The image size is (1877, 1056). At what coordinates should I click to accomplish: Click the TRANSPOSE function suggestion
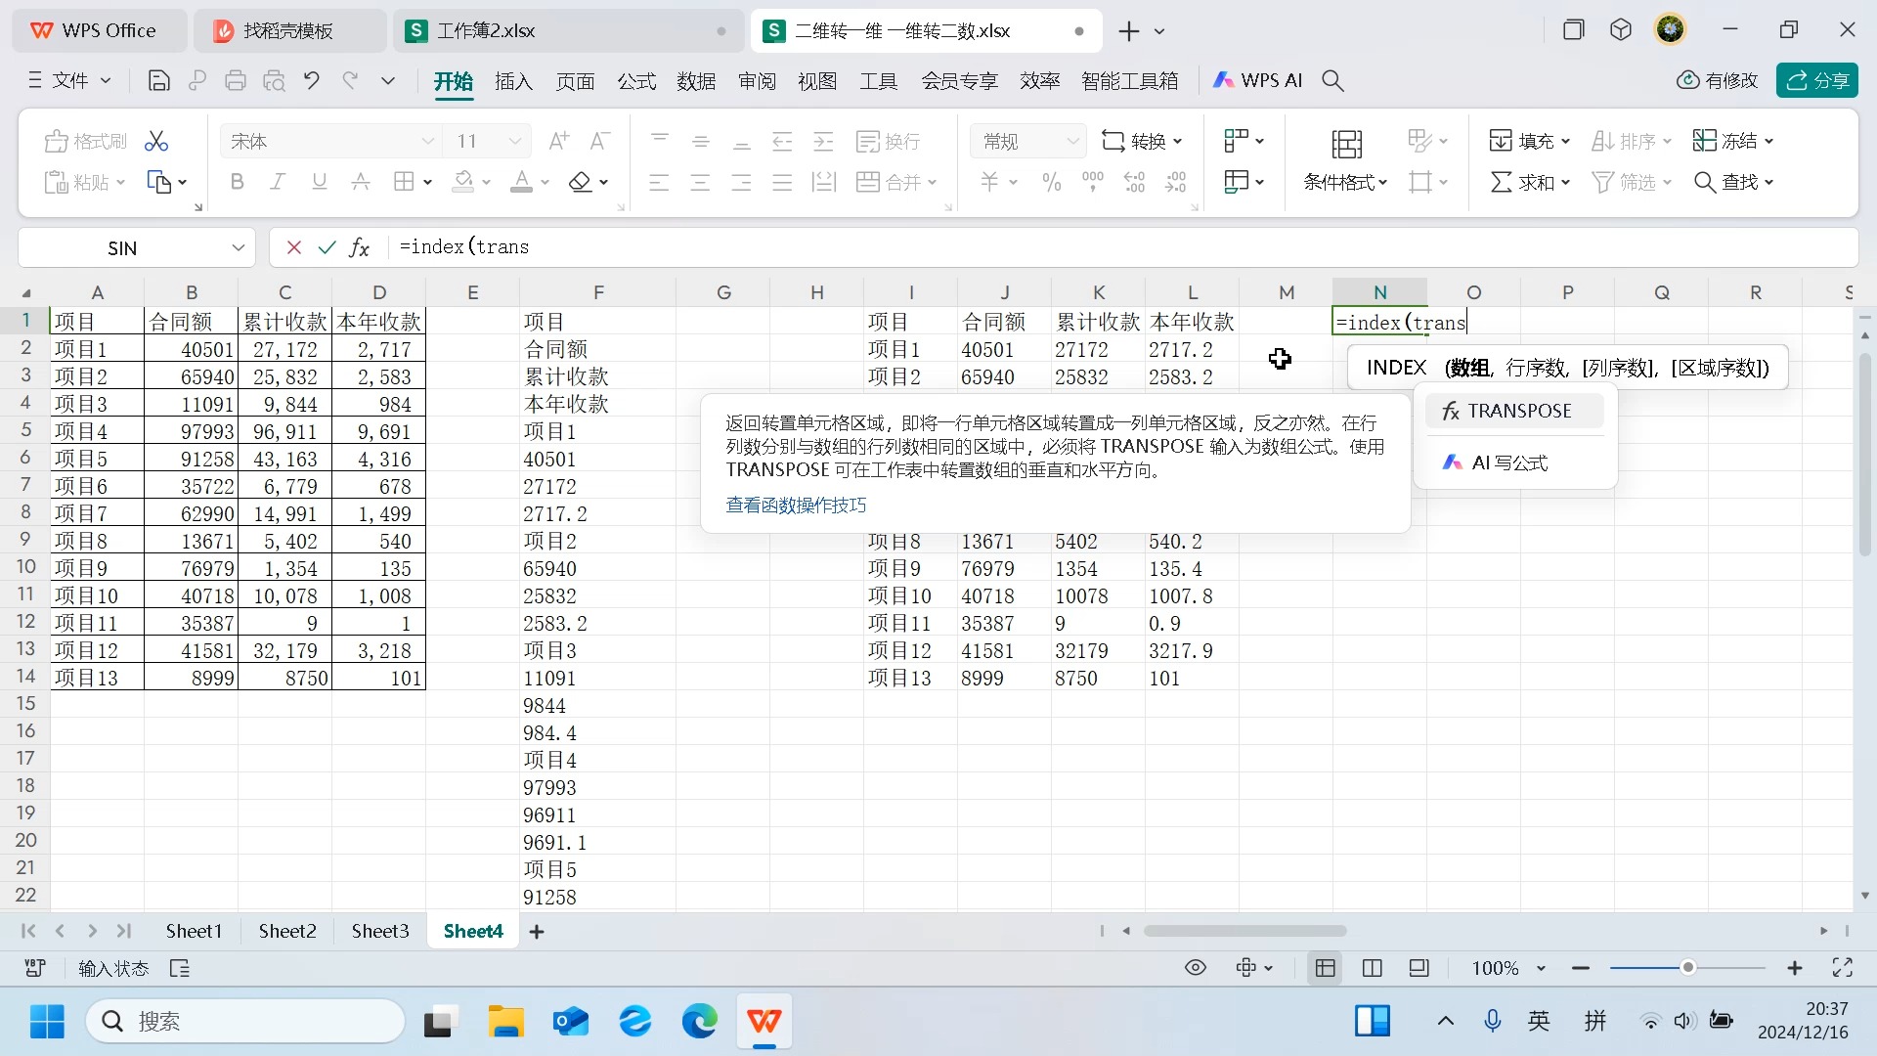[1515, 410]
